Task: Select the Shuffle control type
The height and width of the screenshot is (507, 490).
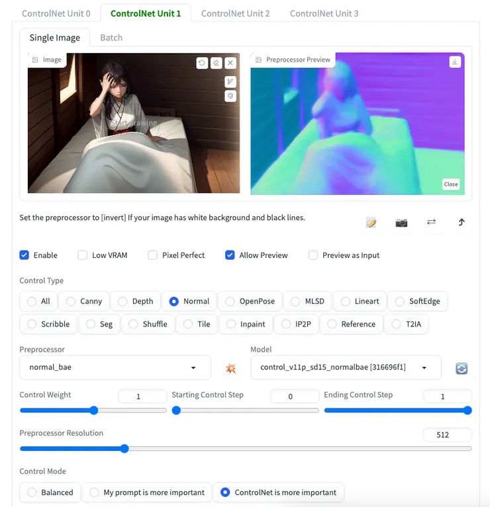Action: pyautogui.click(x=148, y=324)
